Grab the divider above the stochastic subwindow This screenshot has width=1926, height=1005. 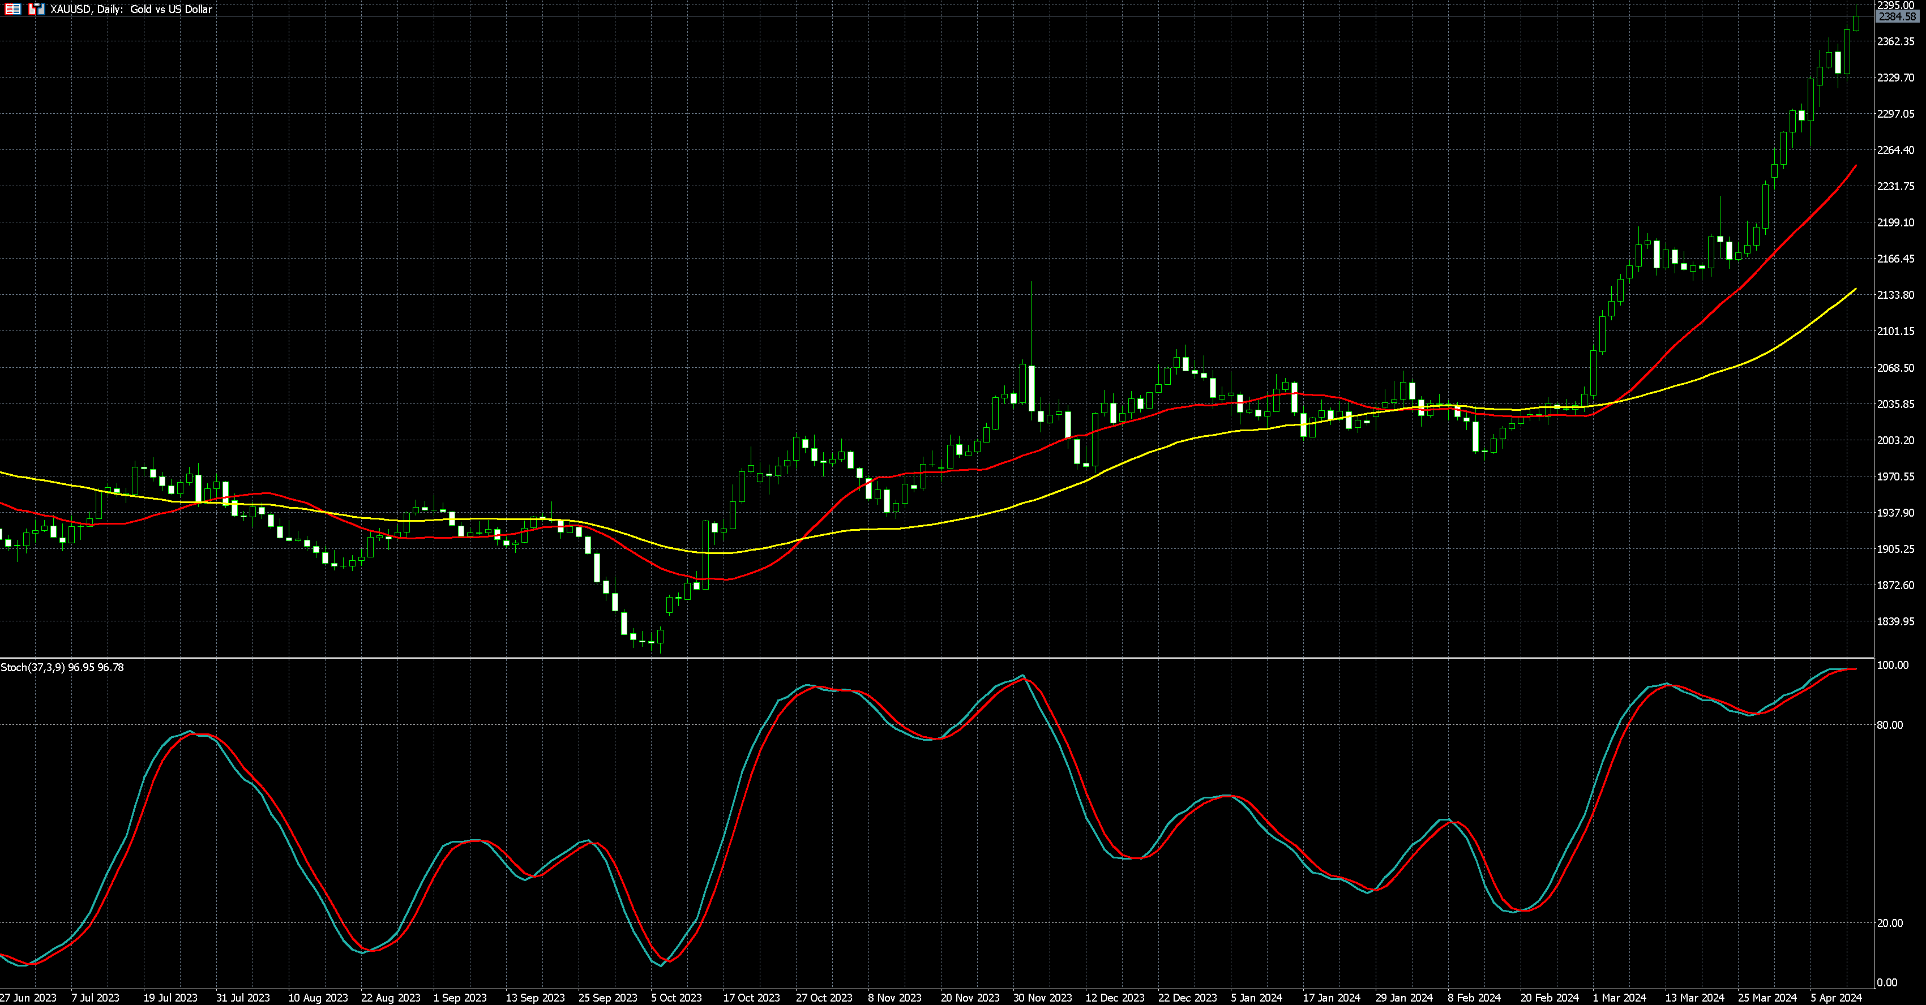(935, 658)
